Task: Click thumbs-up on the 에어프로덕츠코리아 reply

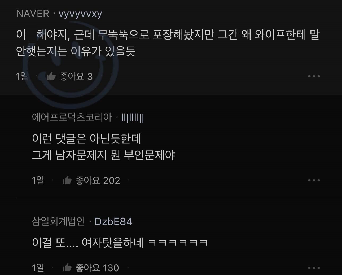Action: coord(67,180)
